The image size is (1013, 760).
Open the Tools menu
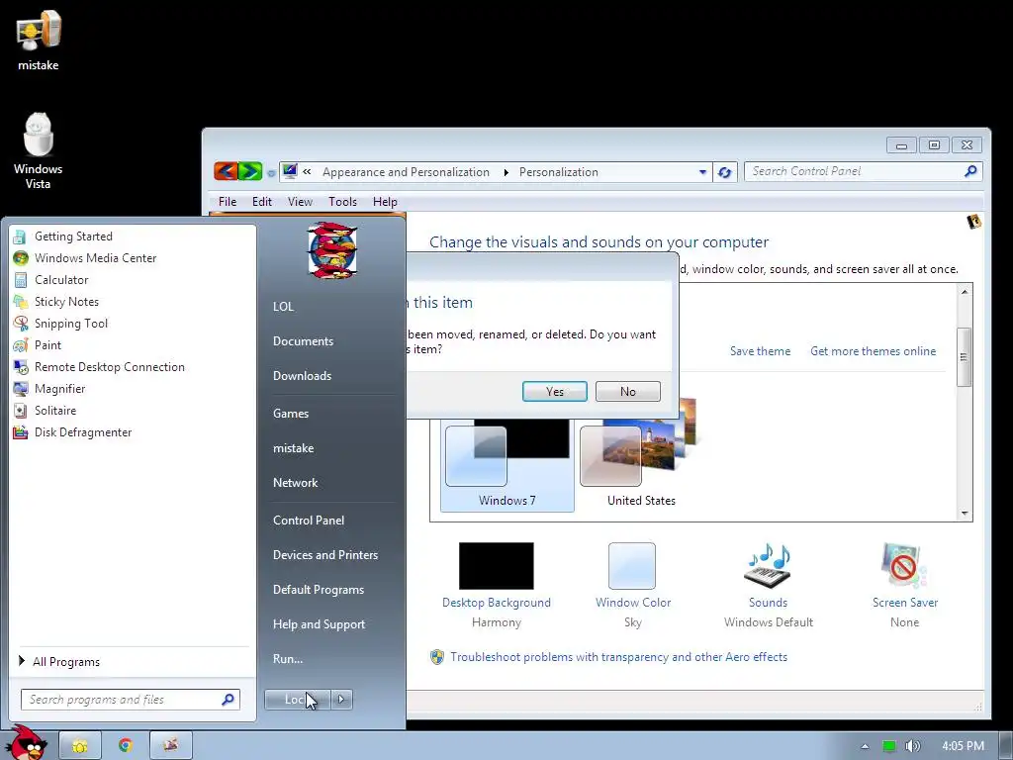342,202
